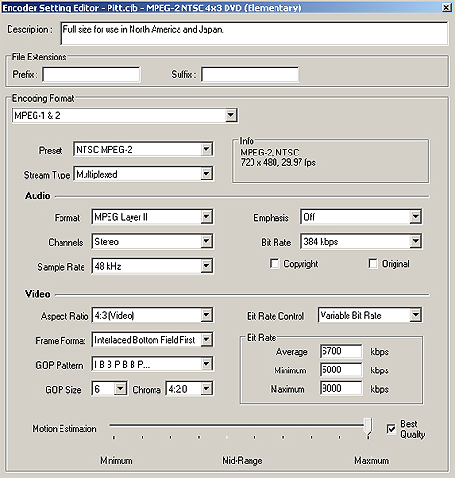Expand the Preset NTSC MPEG-2 dropdown
The image size is (455, 478).
pyautogui.click(x=143, y=149)
